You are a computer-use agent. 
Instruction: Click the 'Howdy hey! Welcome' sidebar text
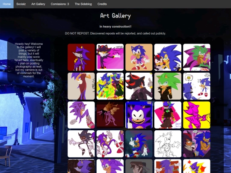pos(29,60)
